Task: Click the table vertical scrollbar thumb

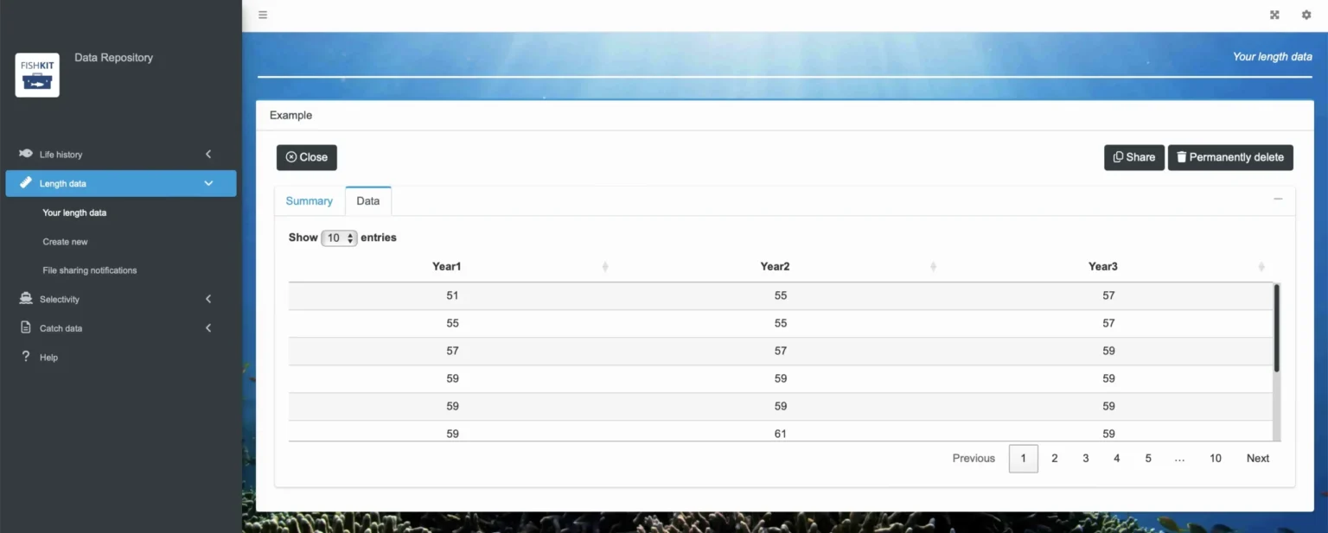Action: (1277, 328)
